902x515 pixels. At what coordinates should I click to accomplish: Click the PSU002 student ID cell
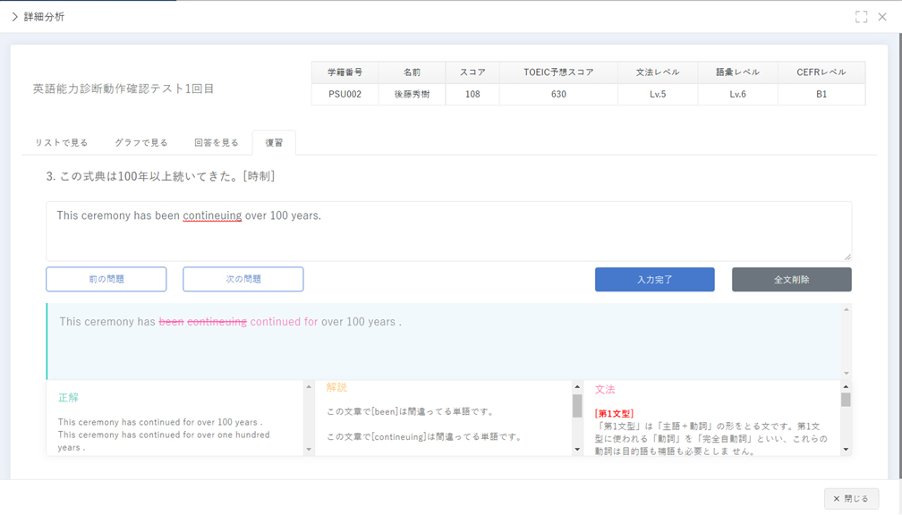pos(345,94)
